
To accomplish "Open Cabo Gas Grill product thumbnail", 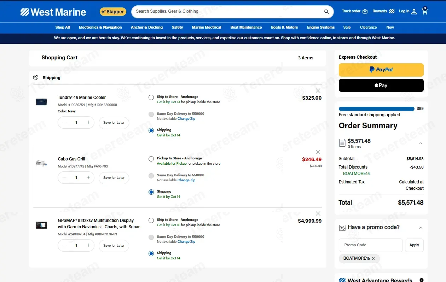I will pyautogui.click(x=41, y=163).
